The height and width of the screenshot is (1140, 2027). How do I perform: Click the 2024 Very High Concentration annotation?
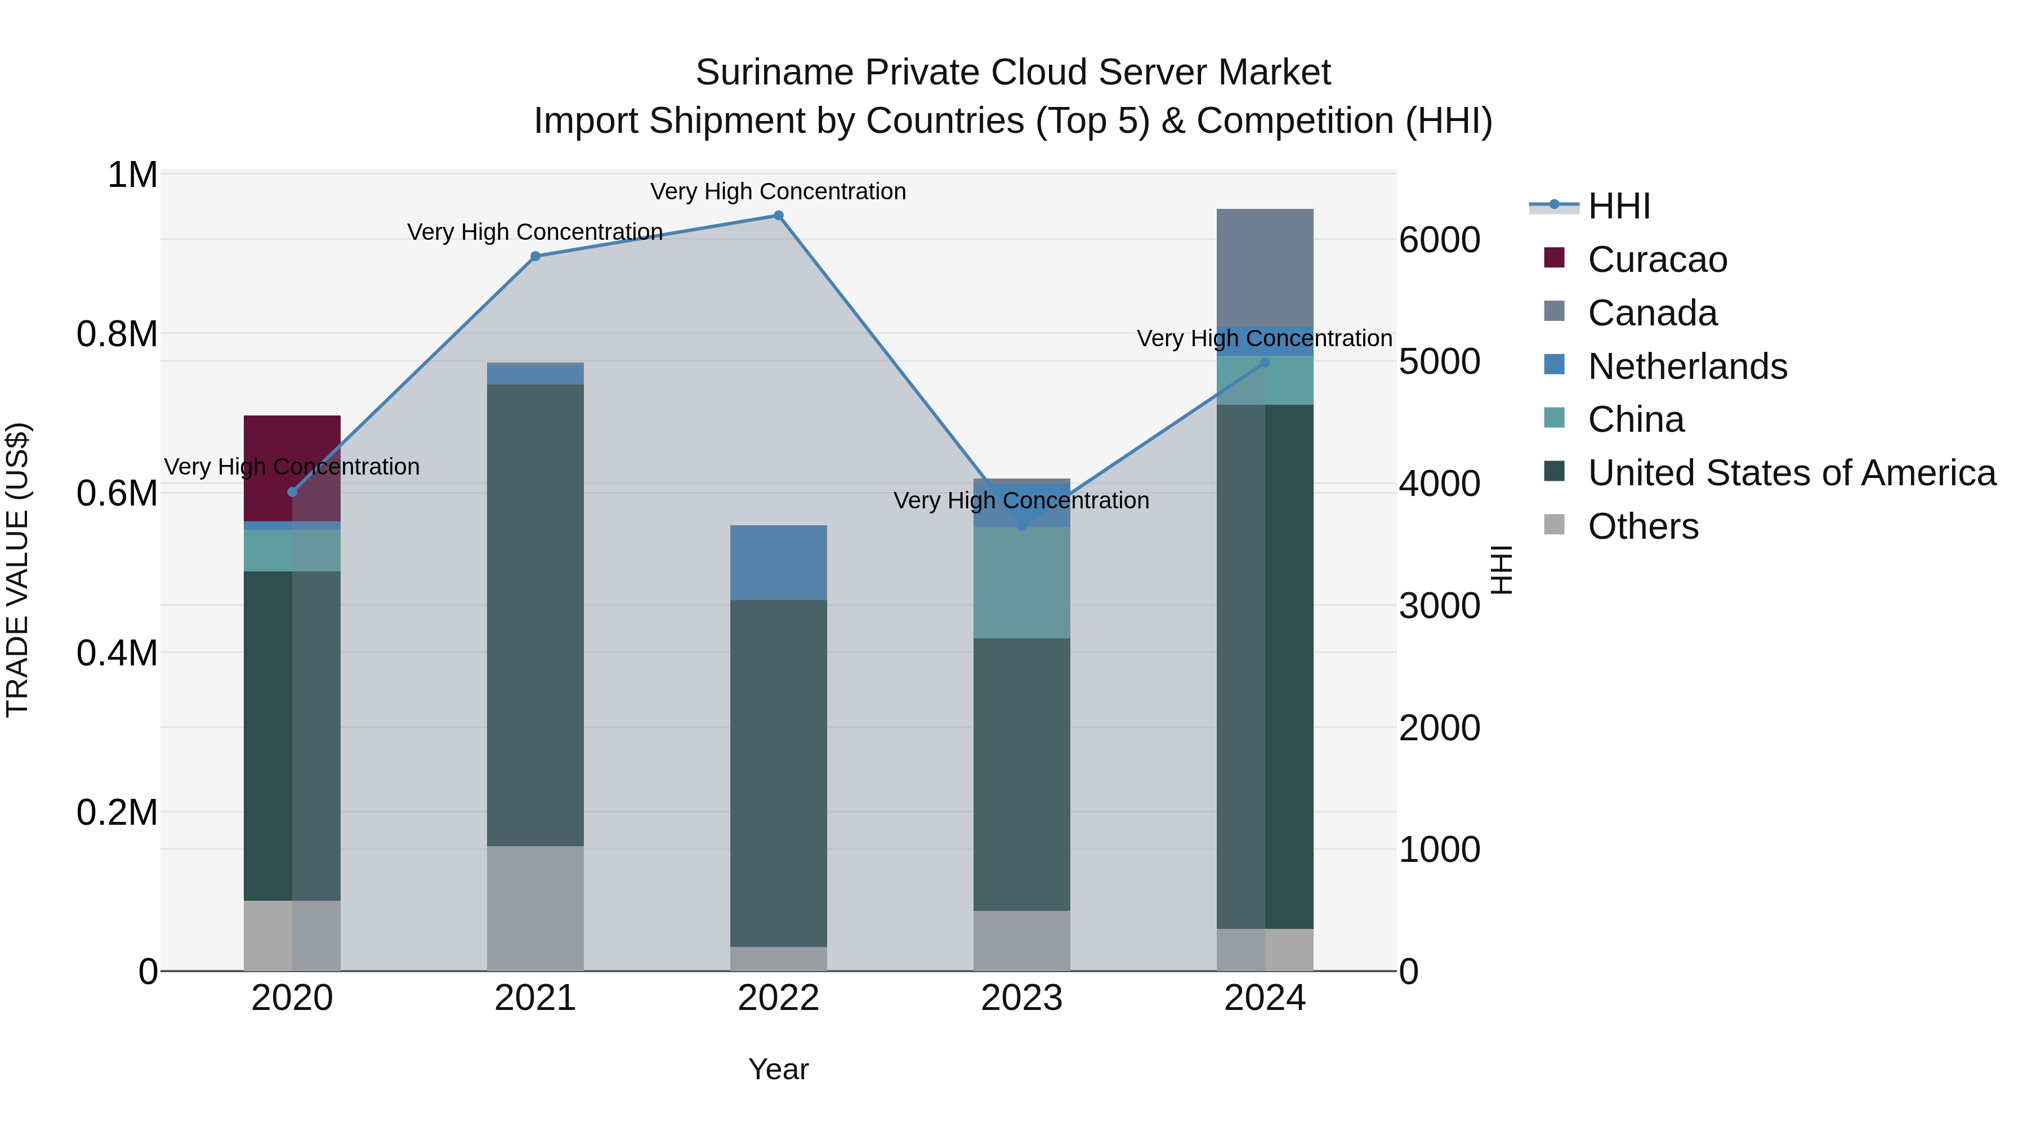(x=1265, y=338)
